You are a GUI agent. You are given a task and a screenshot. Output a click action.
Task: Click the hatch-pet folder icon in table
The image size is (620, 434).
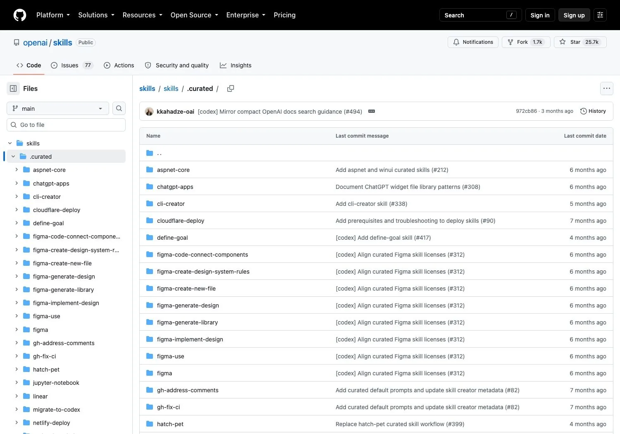150,424
